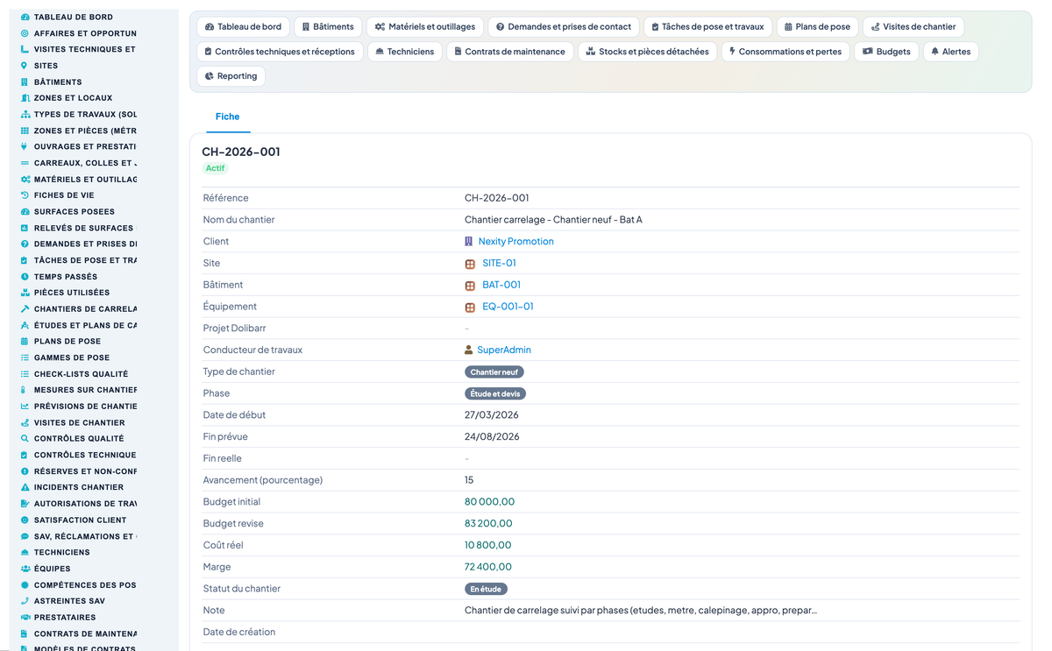The height and width of the screenshot is (651, 1052).
Task: Click the Équipes group icon
Action: point(25,569)
